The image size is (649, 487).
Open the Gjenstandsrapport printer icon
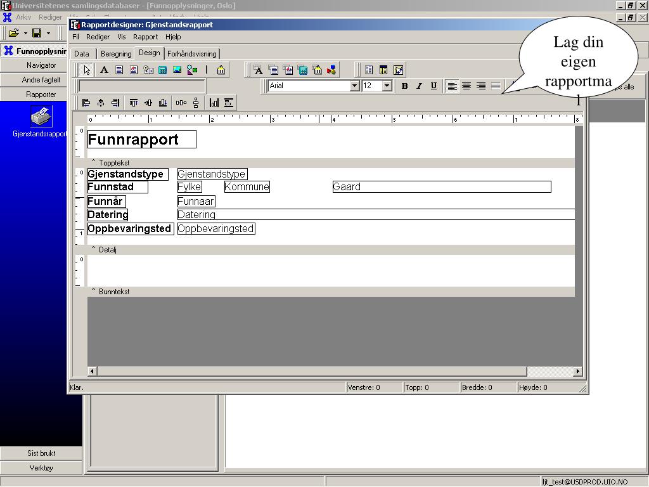pyautogui.click(x=41, y=117)
